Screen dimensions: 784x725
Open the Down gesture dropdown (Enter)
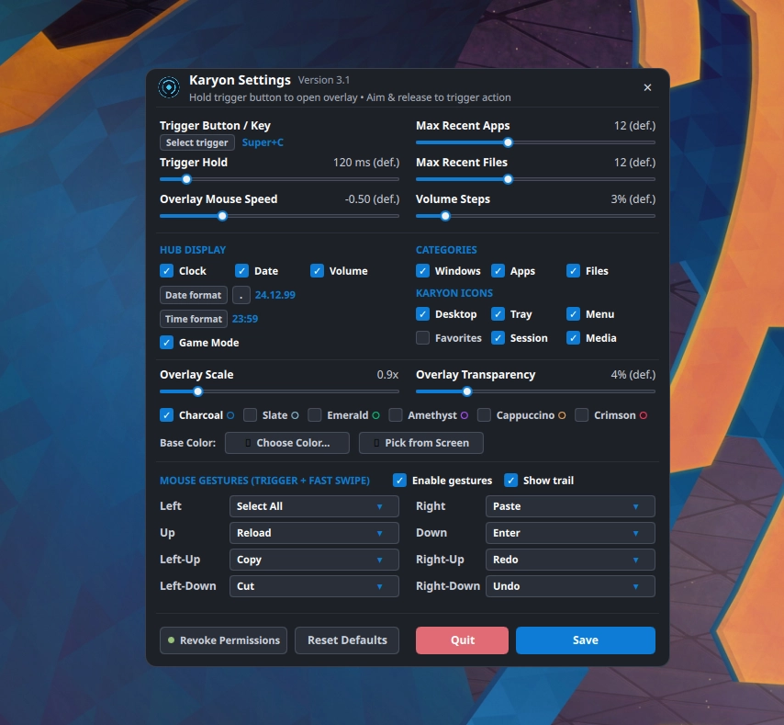pos(570,533)
